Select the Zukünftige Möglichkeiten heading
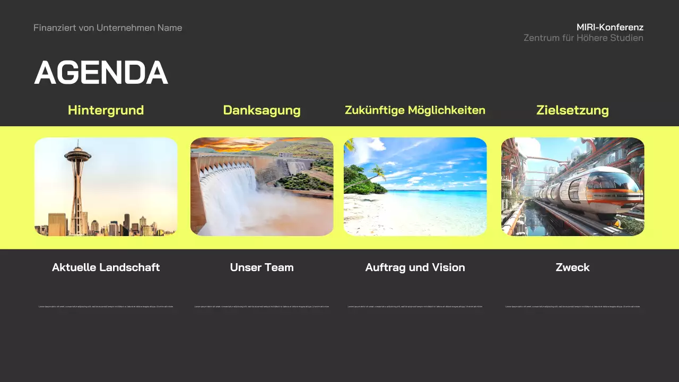 (x=415, y=110)
